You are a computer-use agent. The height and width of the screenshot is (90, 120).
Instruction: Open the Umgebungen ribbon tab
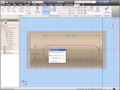click(43, 4)
